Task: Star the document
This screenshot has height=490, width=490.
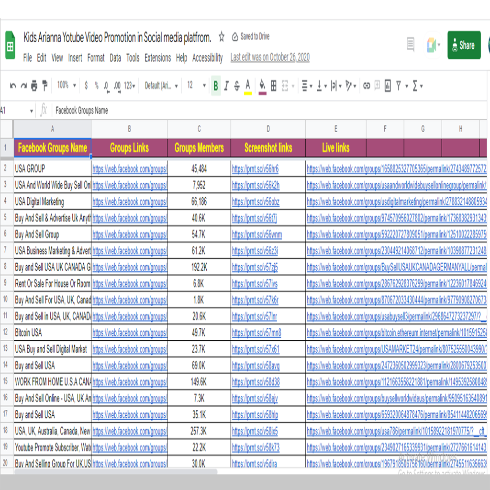Action: tap(222, 37)
